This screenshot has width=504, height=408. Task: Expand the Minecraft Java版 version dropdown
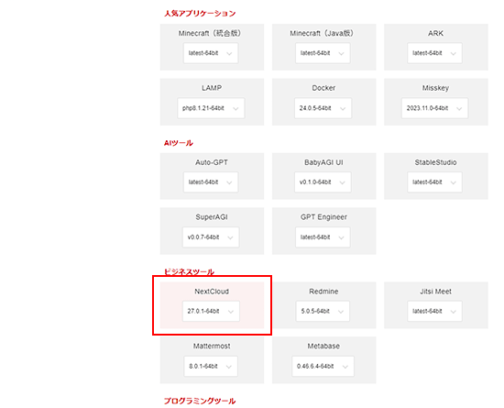323,53
